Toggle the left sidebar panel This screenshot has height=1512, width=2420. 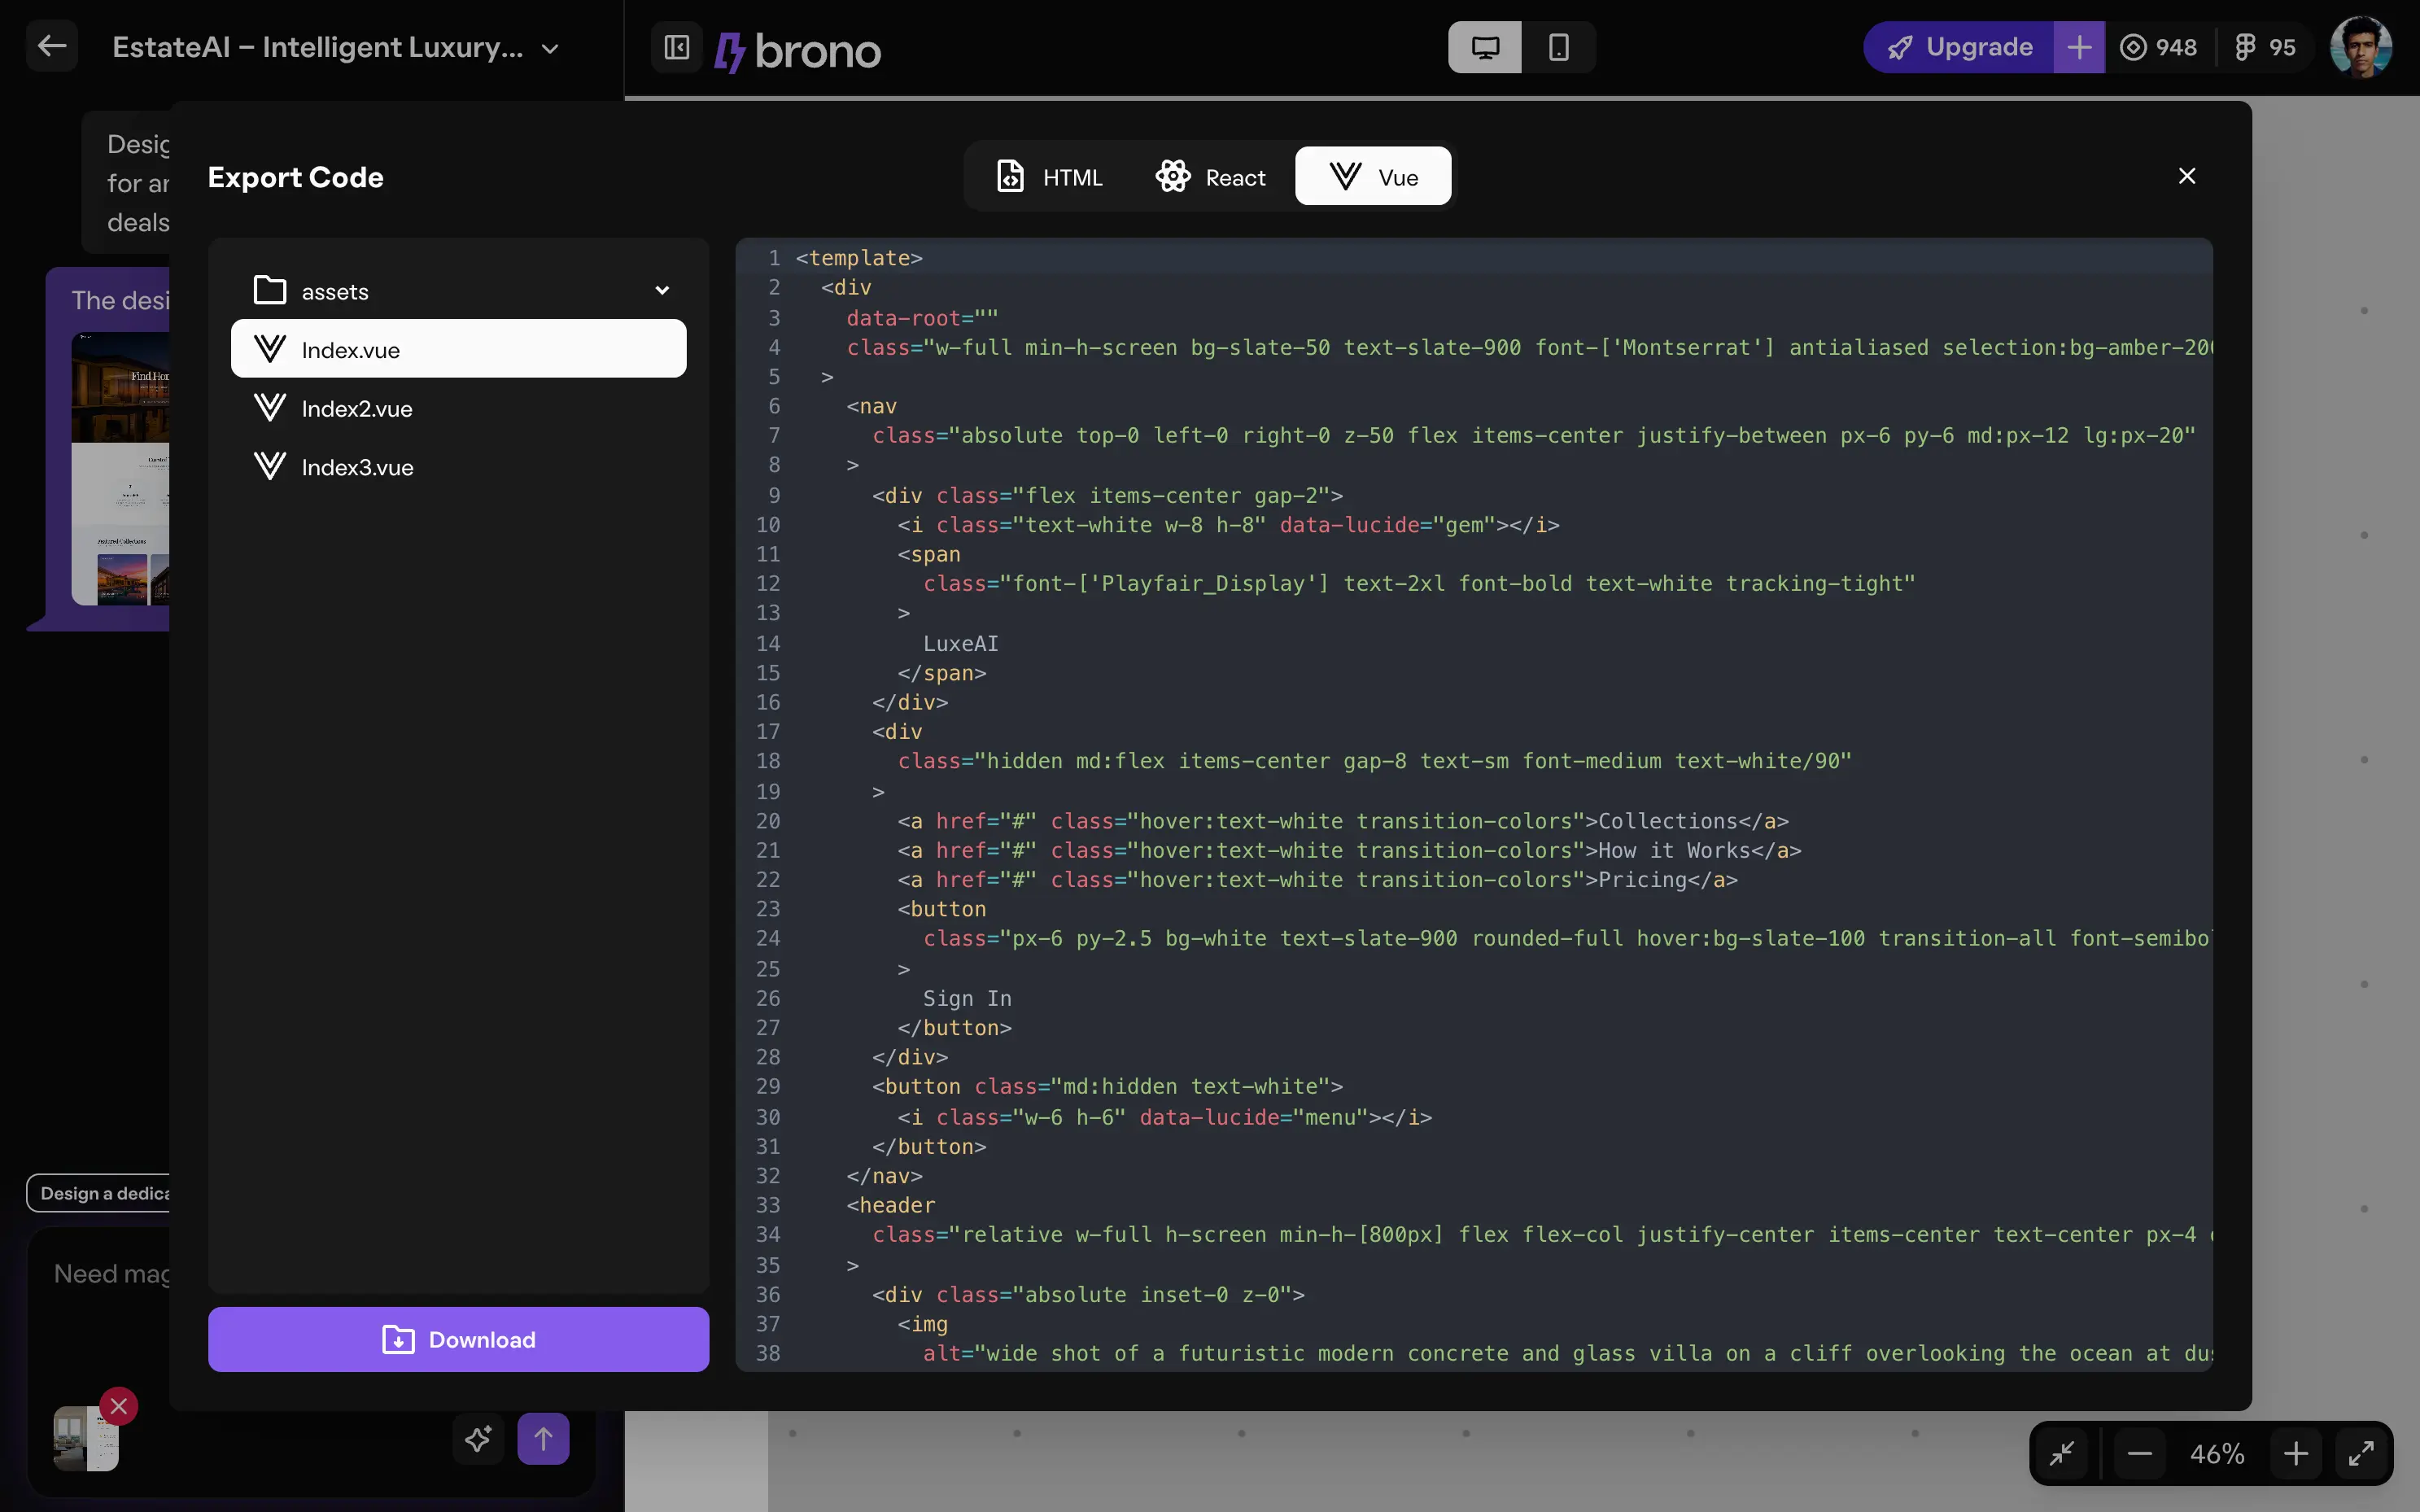(676, 47)
